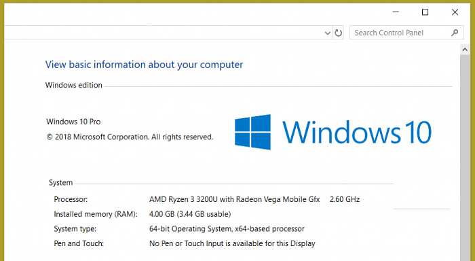Viewport: 475px width, 261px height.
Task: Click the Microsoft copyright text
Action: click(x=130, y=137)
